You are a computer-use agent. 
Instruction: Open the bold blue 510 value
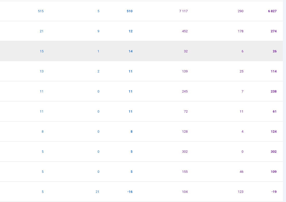click(129, 11)
